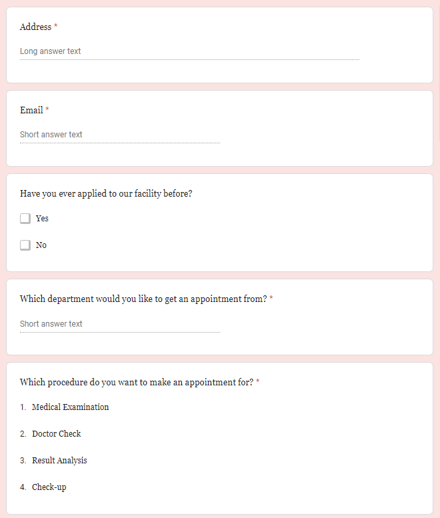Click the Yes option label text
This screenshot has height=518, width=440.
42,219
